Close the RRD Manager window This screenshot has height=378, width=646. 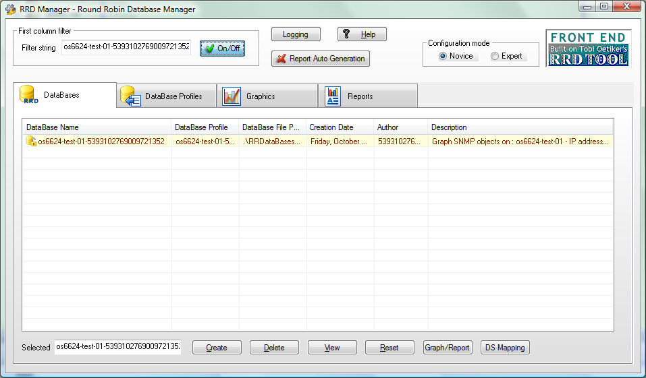(626, 7)
